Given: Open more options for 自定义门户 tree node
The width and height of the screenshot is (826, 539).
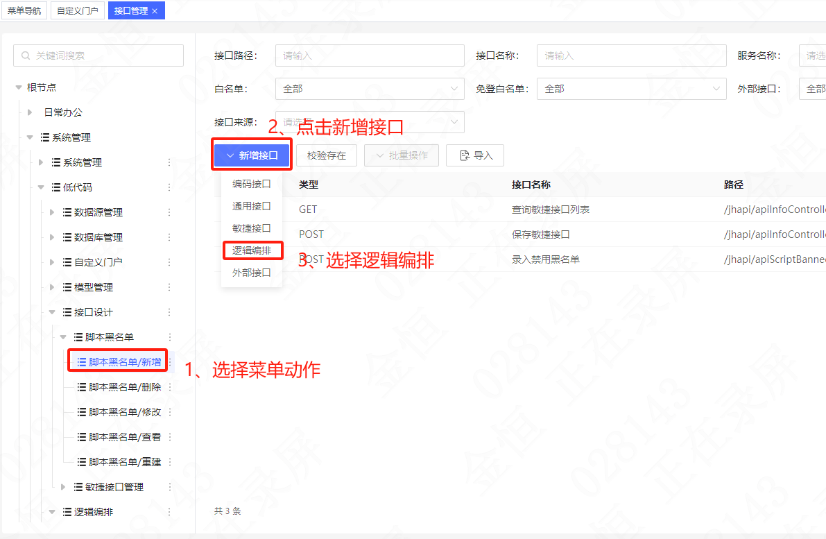Looking at the screenshot, I should (x=169, y=262).
